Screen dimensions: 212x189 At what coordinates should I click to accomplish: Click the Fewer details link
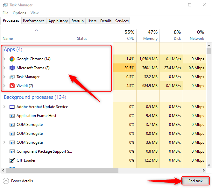click(x=22, y=181)
